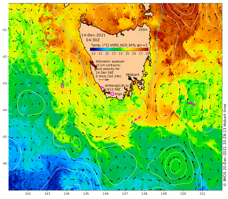Click the 0.5m/s velocity scale arrow
Viewport: 228px width, 199px height.
click(103, 80)
